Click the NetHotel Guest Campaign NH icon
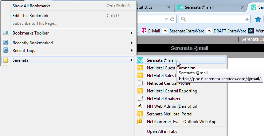This screenshot has height=136, width=264. (140, 68)
